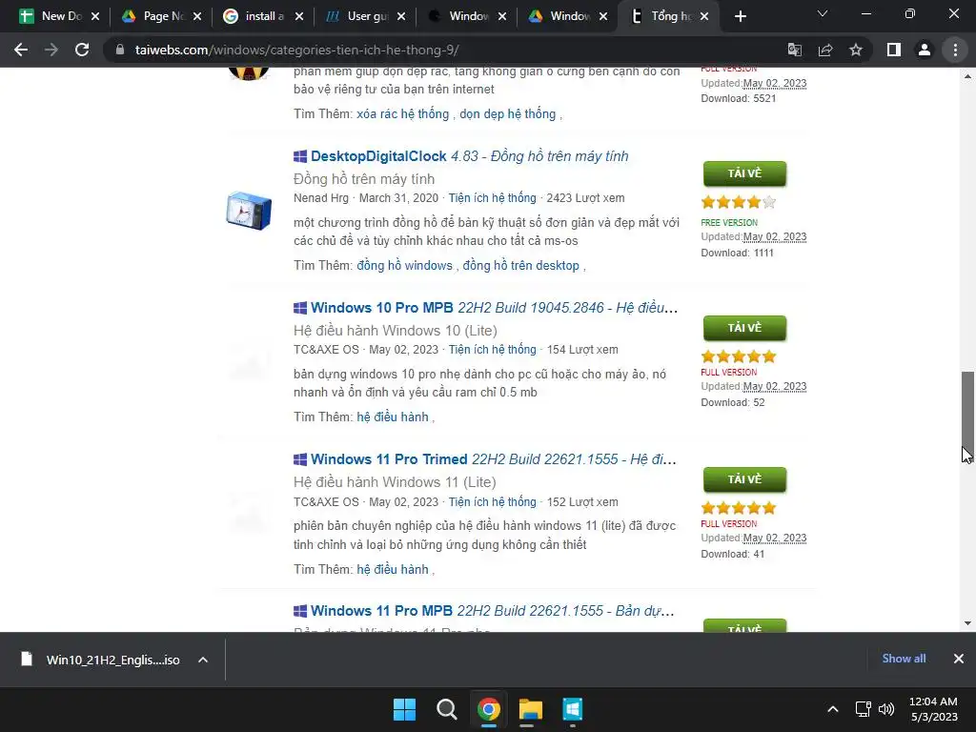976x732 pixels.
Task: Click TẢI VỀ for Windows 11 Pro Trimed
Action: click(x=744, y=479)
